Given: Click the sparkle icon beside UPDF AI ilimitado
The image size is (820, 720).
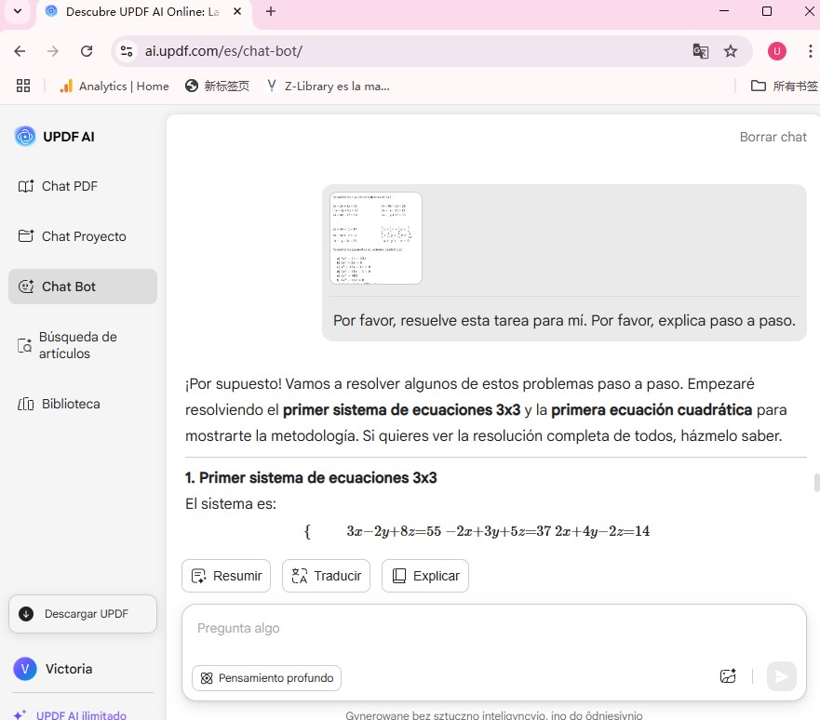Looking at the screenshot, I should coord(20,714).
